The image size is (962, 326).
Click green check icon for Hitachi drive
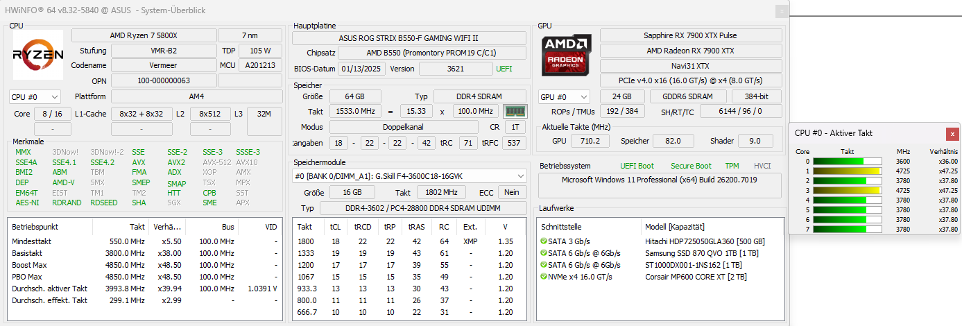(x=544, y=241)
